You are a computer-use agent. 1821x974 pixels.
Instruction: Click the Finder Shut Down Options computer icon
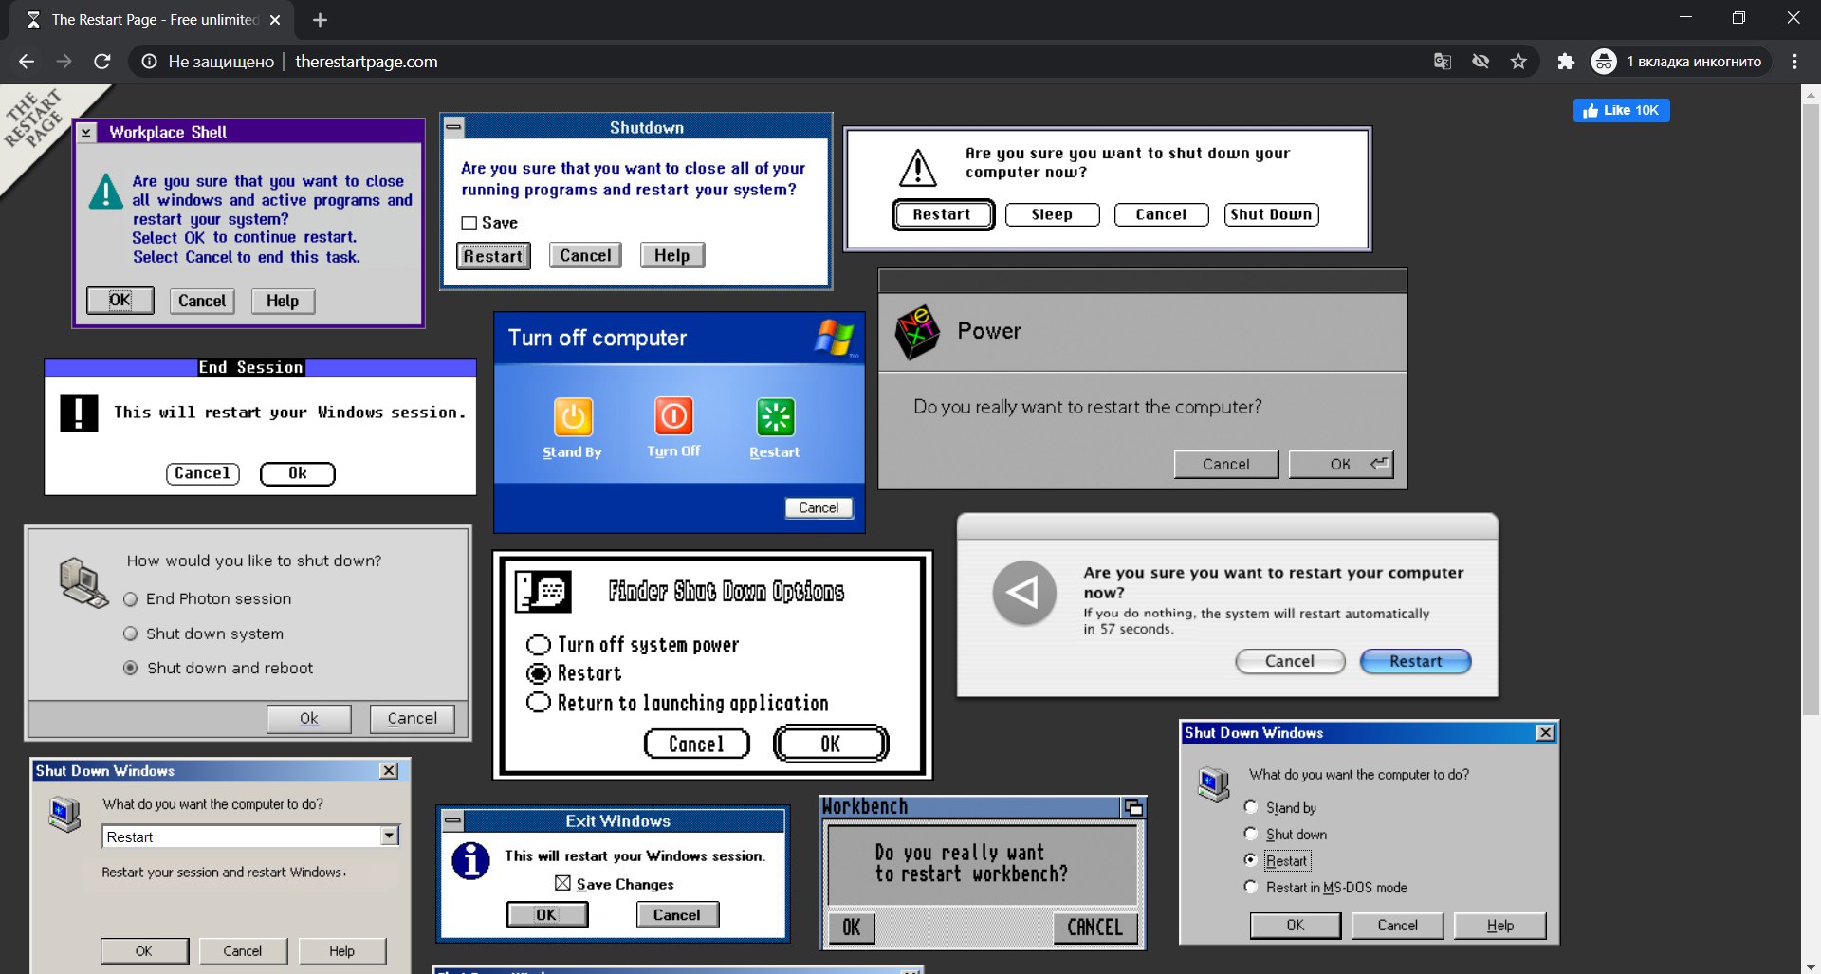543,592
